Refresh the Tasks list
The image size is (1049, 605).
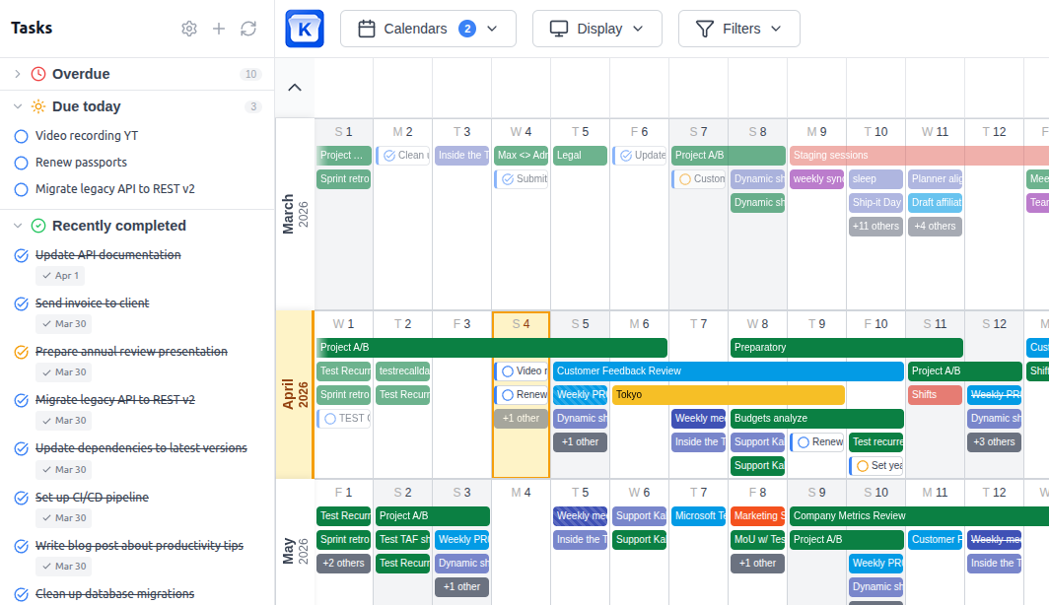tap(248, 29)
